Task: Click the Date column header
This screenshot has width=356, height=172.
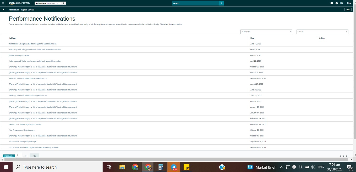Action: click(252, 38)
